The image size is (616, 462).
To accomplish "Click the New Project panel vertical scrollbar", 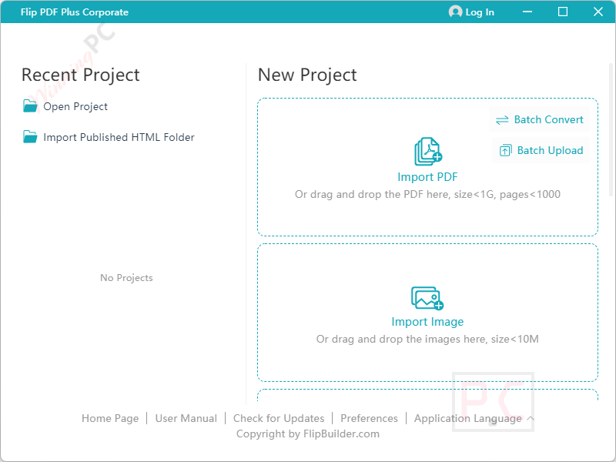I will click(x=611, y=129).
